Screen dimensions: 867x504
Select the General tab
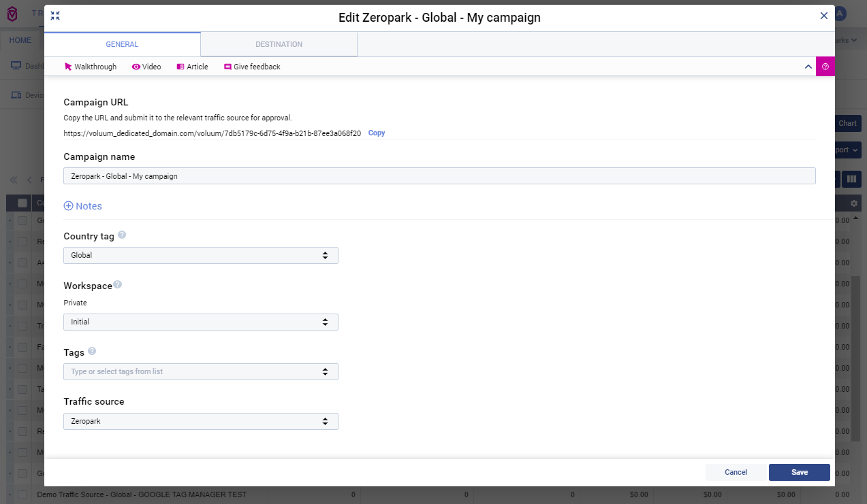pos(122,44)
